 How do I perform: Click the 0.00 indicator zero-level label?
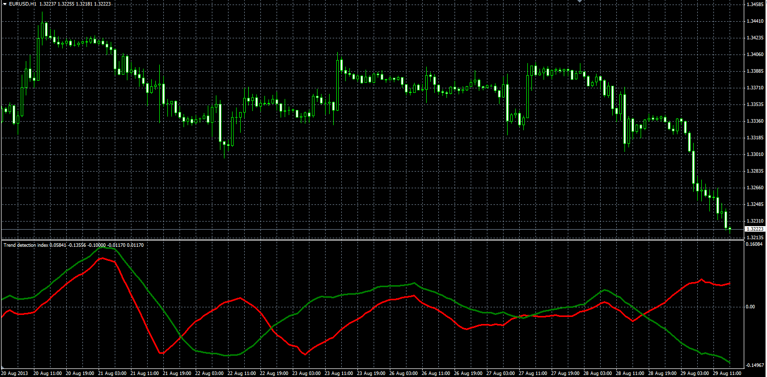751,307
